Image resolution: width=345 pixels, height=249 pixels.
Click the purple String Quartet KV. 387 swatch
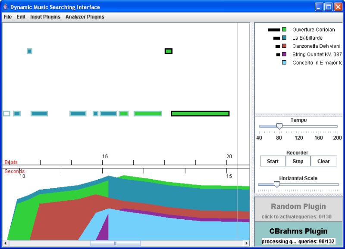coord(284,54)
